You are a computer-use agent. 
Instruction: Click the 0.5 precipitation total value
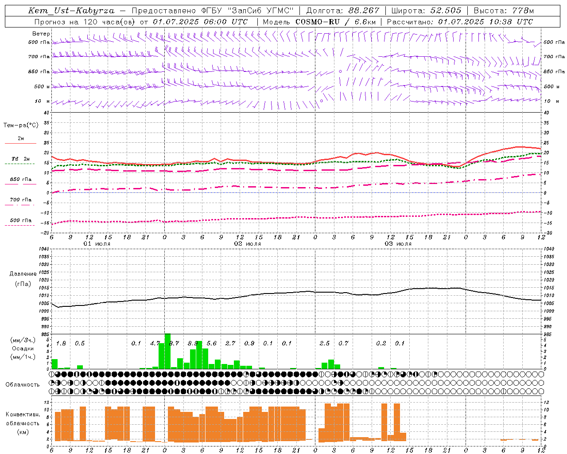80,343
